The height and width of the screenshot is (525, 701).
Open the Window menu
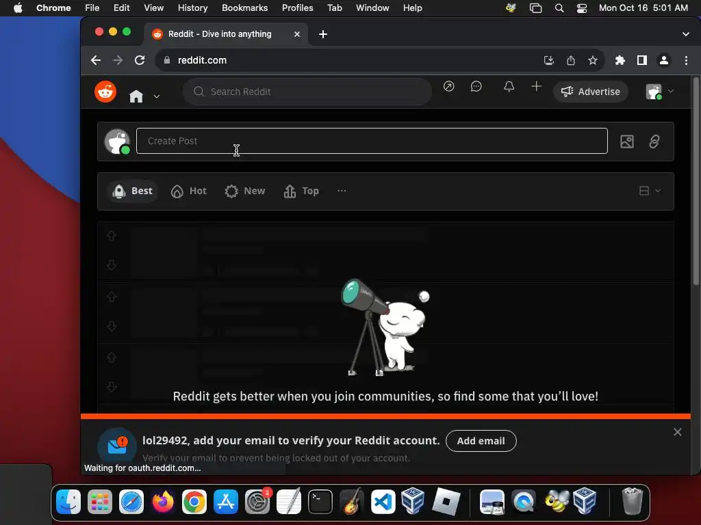tap(372, 8)
